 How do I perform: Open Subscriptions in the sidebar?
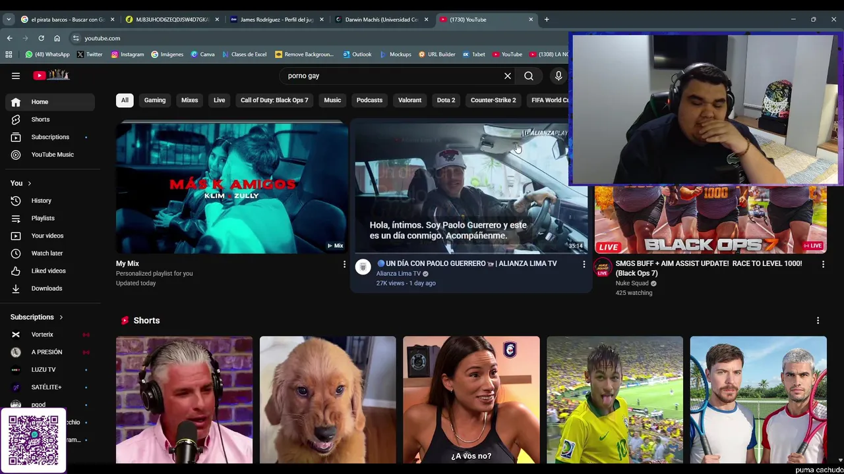50,137
